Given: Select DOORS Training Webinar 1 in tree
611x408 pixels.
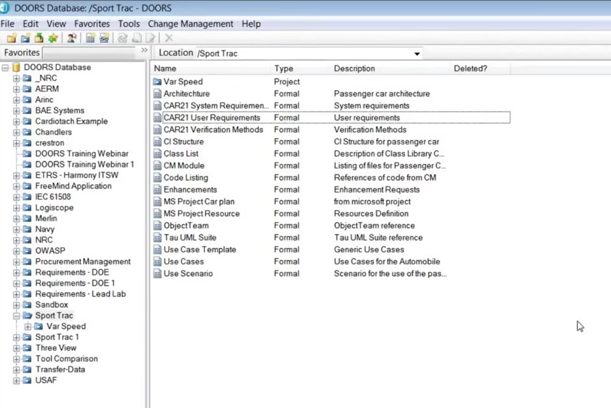Looking at the screenshot, I should pos(84,164).
